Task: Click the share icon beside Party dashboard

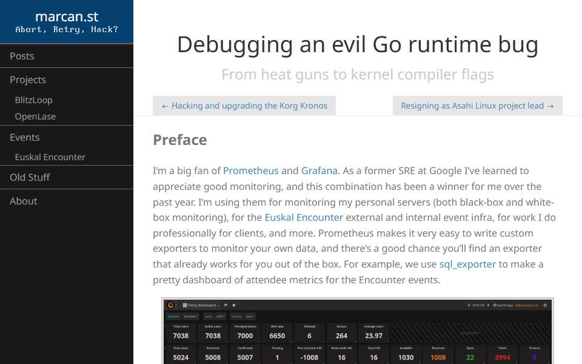Action: [226, 305]
